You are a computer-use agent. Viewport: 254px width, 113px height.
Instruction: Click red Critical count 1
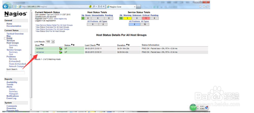point(146,18)
